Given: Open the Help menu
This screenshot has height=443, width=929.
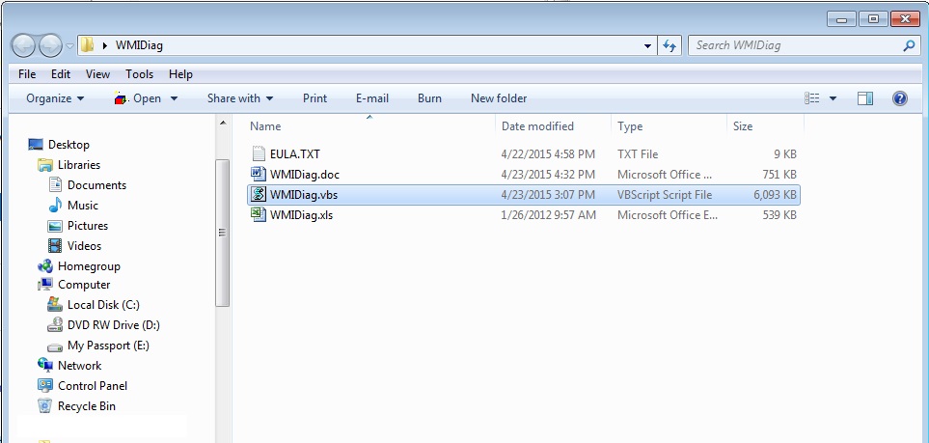Looking at the screenshot, I should click(x=180, y=74).
